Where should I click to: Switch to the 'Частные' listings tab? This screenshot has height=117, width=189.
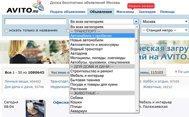[x=59, y=72]
